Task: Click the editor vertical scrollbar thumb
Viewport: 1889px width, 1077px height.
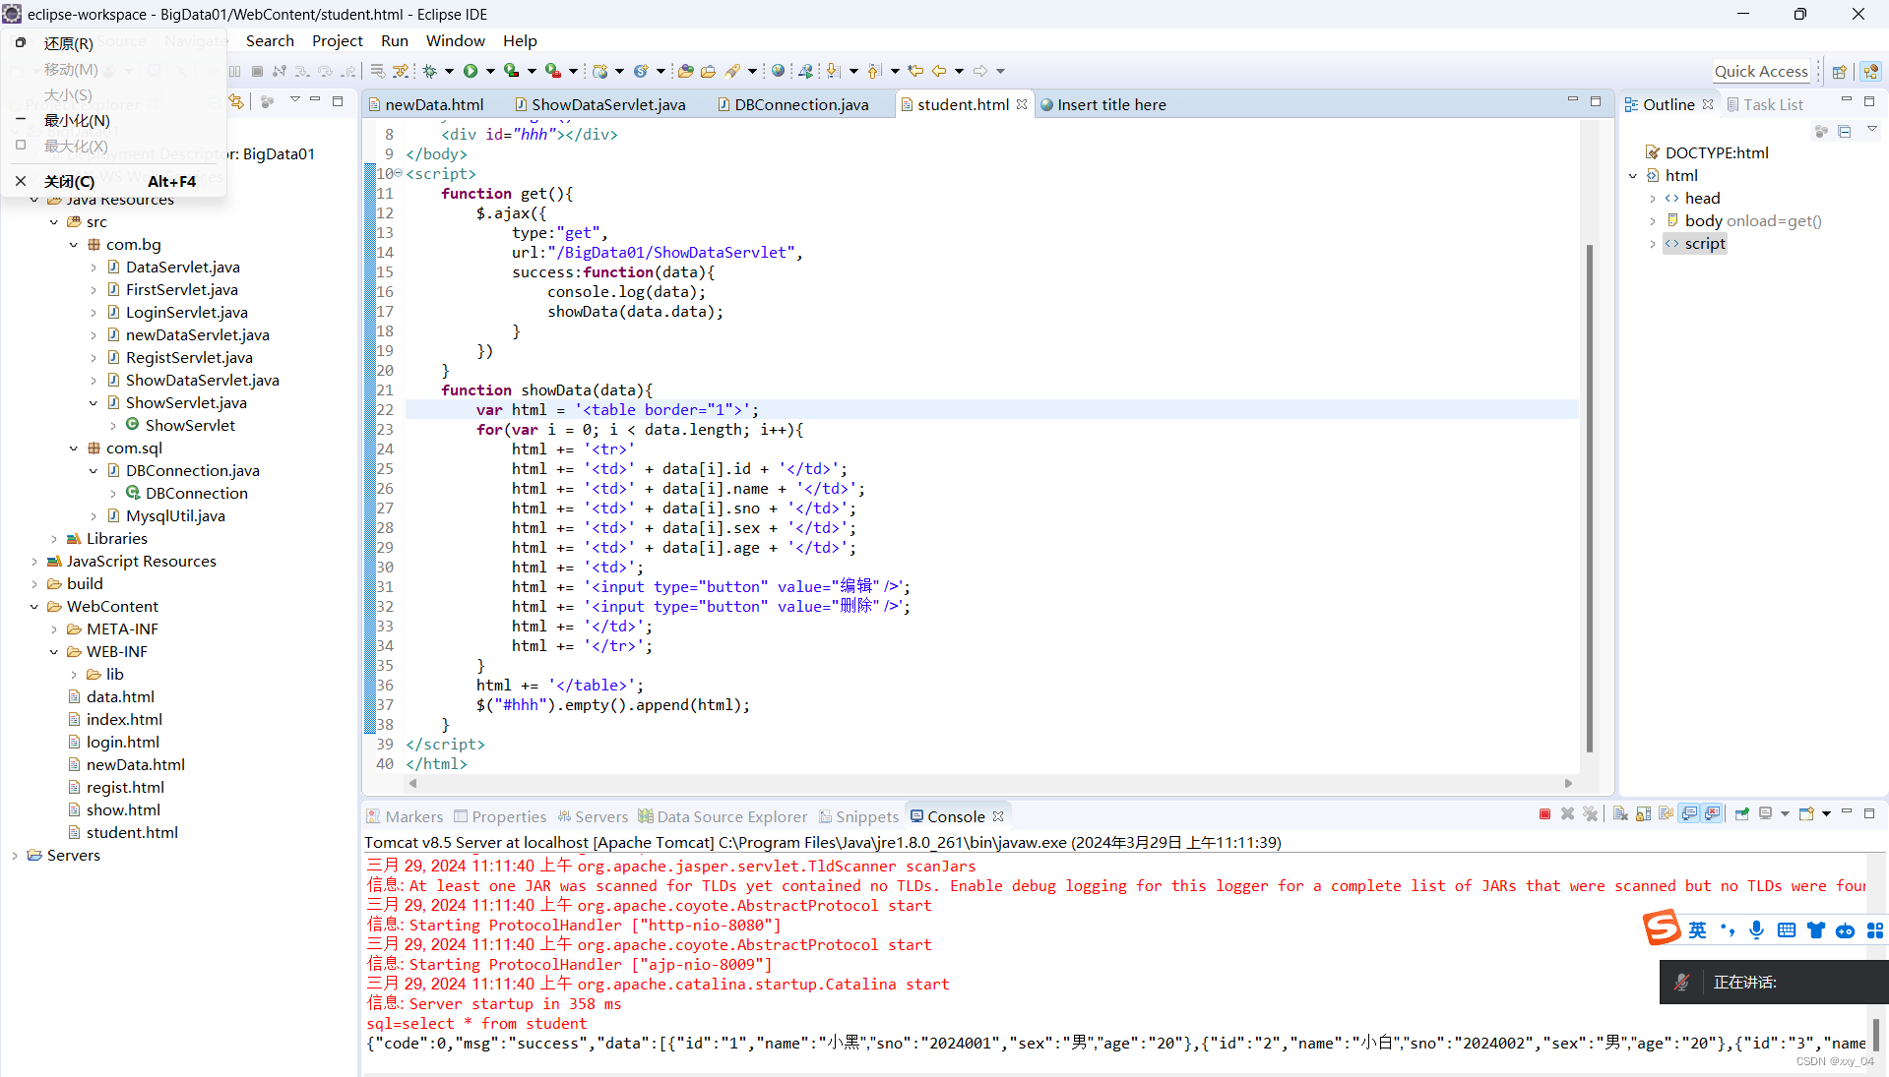Action: [x=1589, y=497]
